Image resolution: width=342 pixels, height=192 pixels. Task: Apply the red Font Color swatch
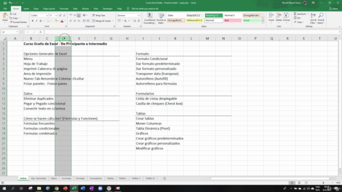click(x=62, y=21)
